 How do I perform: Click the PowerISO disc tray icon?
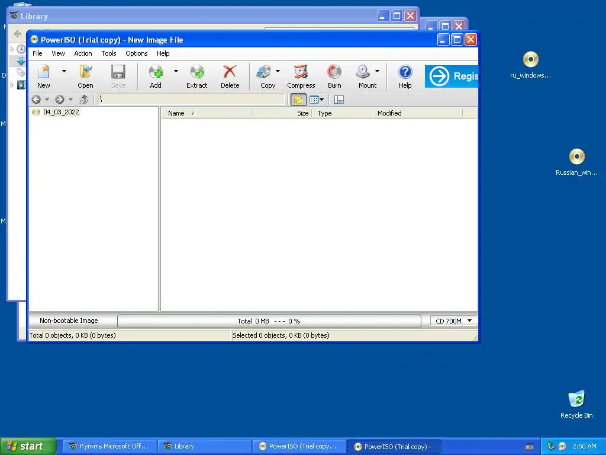562,446
